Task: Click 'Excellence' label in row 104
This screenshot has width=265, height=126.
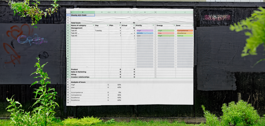Action: 75,98
